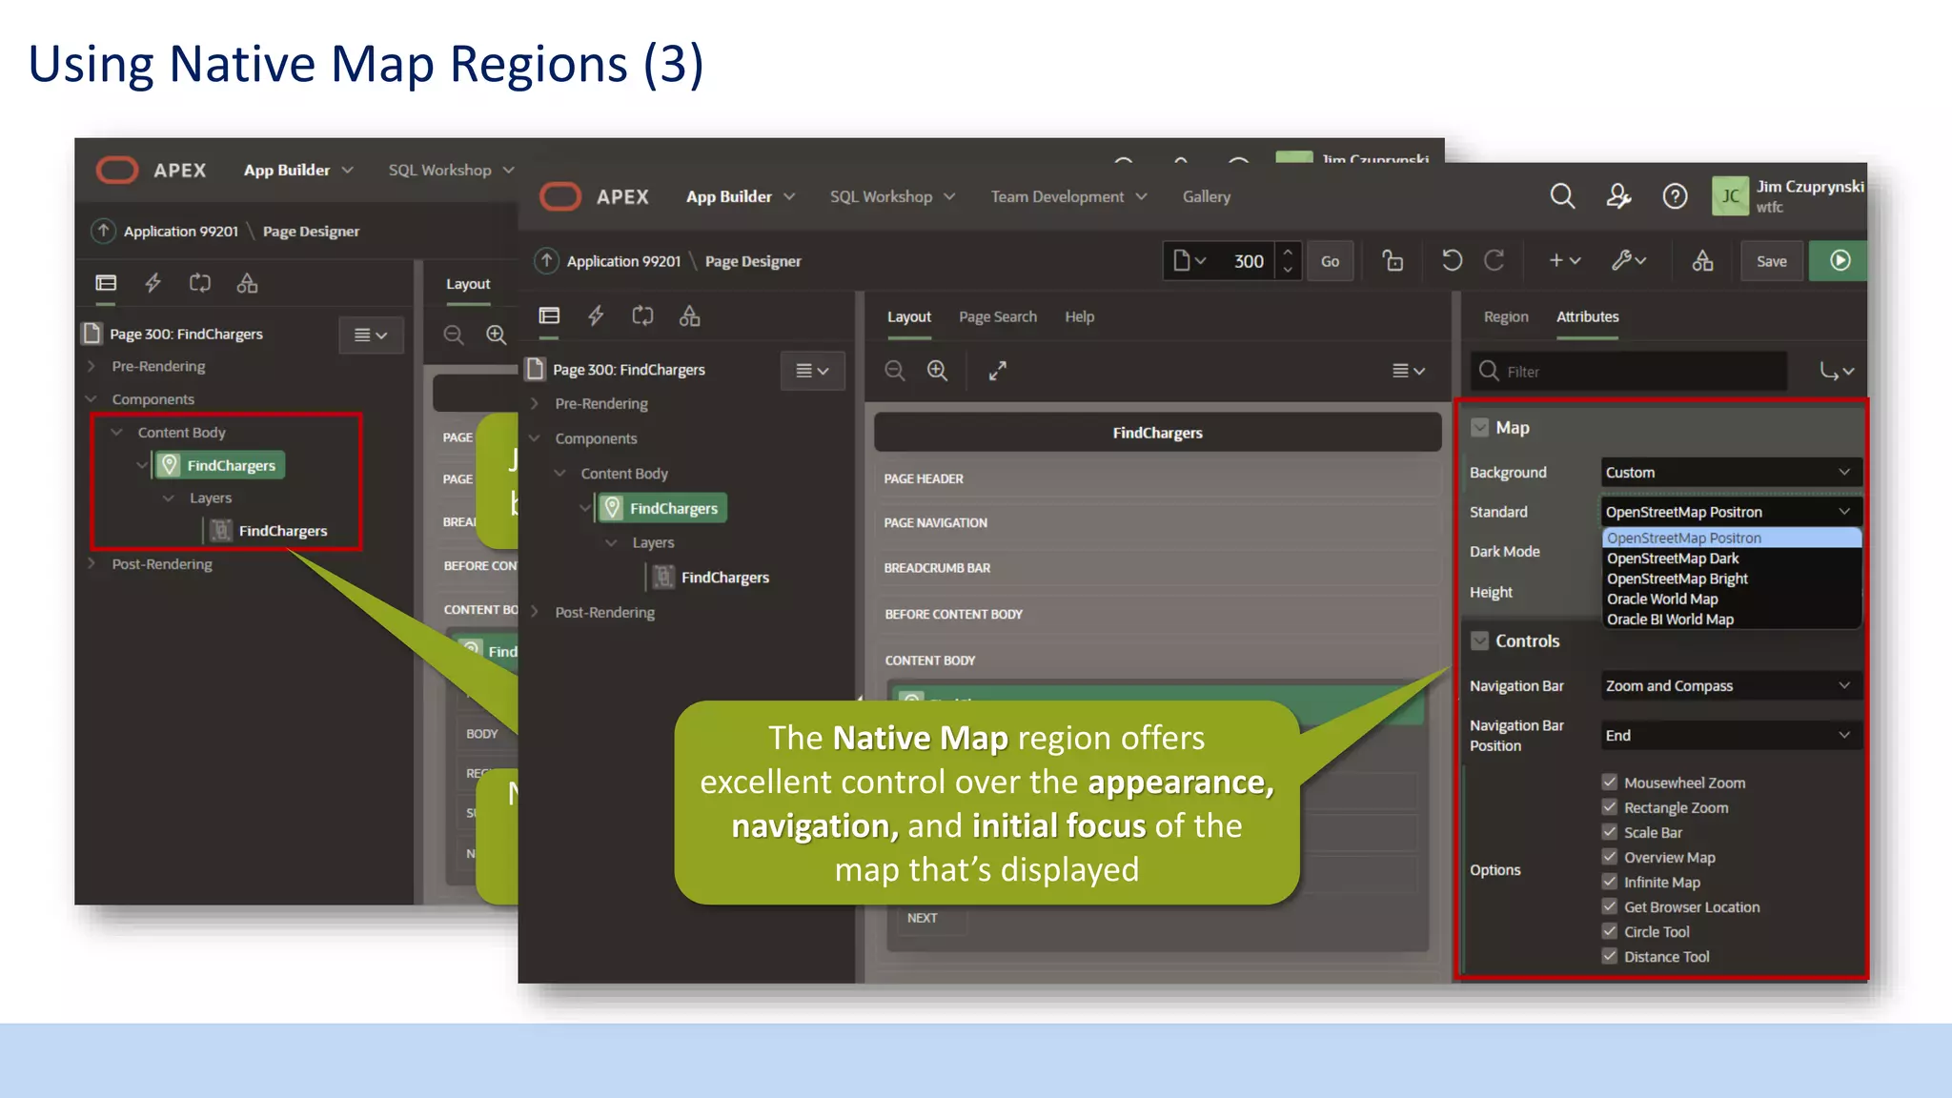This screenshot has height=1098, width=1952.
Task: Open the utilities wrench menu
Action: 1629,260
